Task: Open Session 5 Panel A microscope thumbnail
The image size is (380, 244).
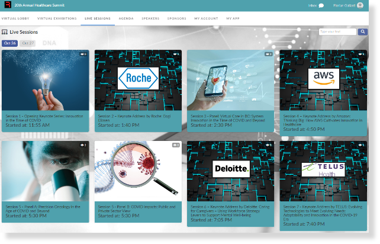Action: pos(46,171)
